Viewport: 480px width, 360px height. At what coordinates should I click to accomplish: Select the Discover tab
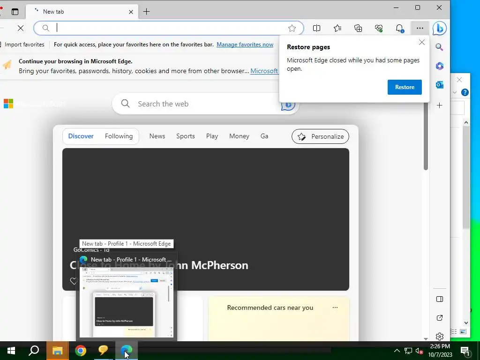tap(81, 136)
